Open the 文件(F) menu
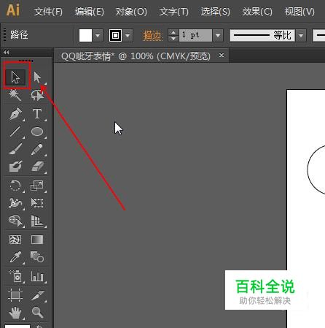This screenshot has width=325, height=328. 48,12
